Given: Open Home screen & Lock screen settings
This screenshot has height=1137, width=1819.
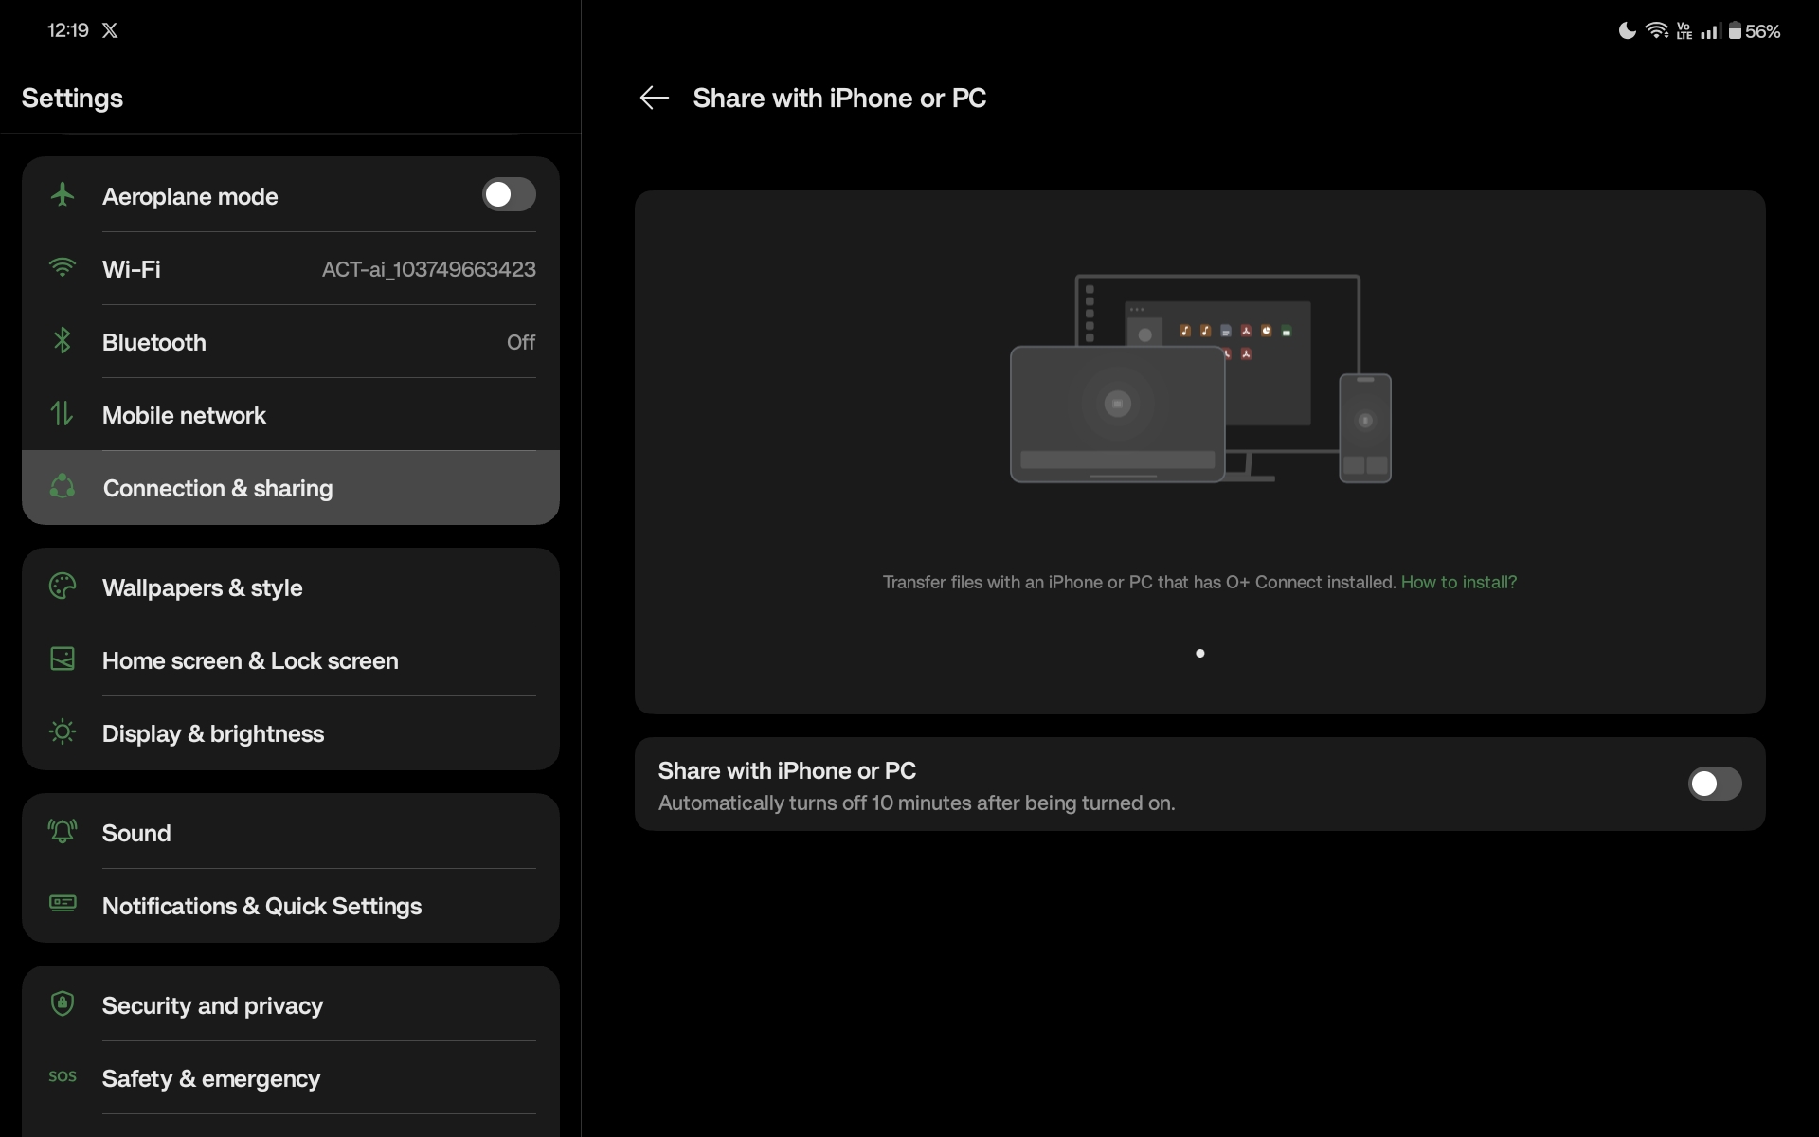Looking at the screenshot, I should coord(291,660).
